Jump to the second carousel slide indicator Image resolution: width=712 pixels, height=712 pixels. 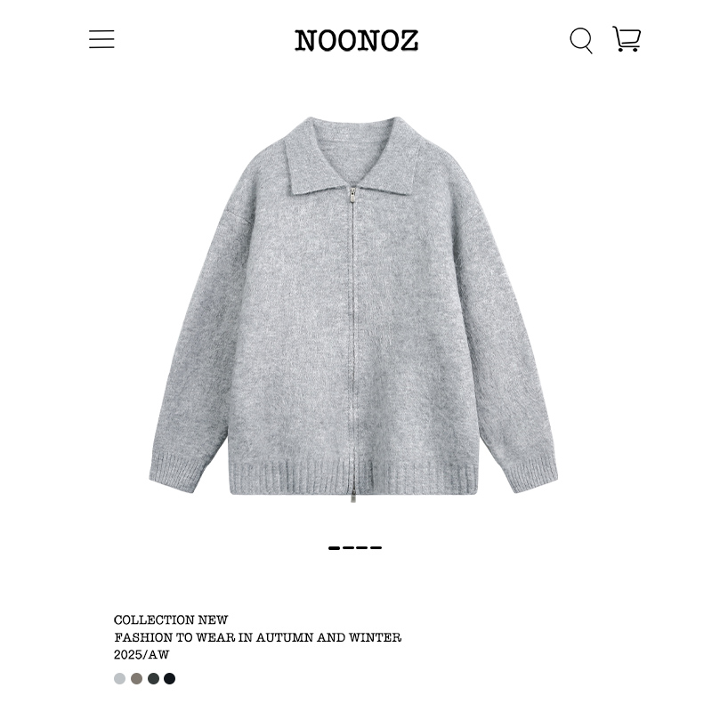pyautogui.click(x=348, y=548)
